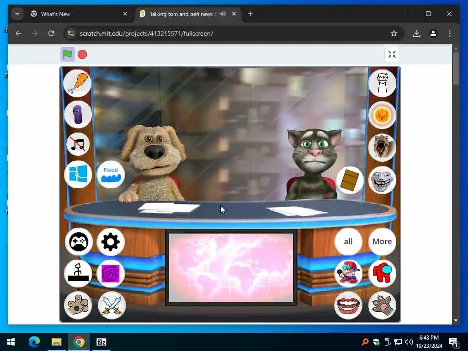Open Chrome downloads
This screenshot has width=468, height=351.
417,33
